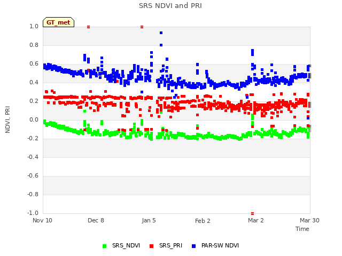This screenshot has height=256, width=342.
Task: Click the chart title SRS NDVI and PRI
Action: [x=170, y=6]
